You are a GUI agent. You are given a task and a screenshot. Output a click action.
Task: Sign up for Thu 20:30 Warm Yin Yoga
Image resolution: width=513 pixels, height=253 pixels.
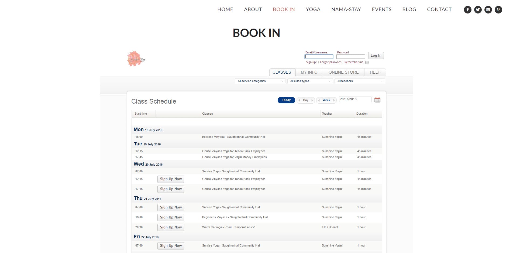click(171, 227)
